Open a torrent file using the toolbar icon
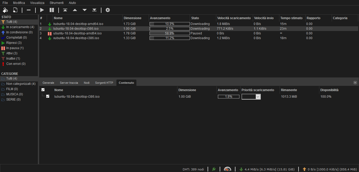The image size is (359, 172). [15, 10]
